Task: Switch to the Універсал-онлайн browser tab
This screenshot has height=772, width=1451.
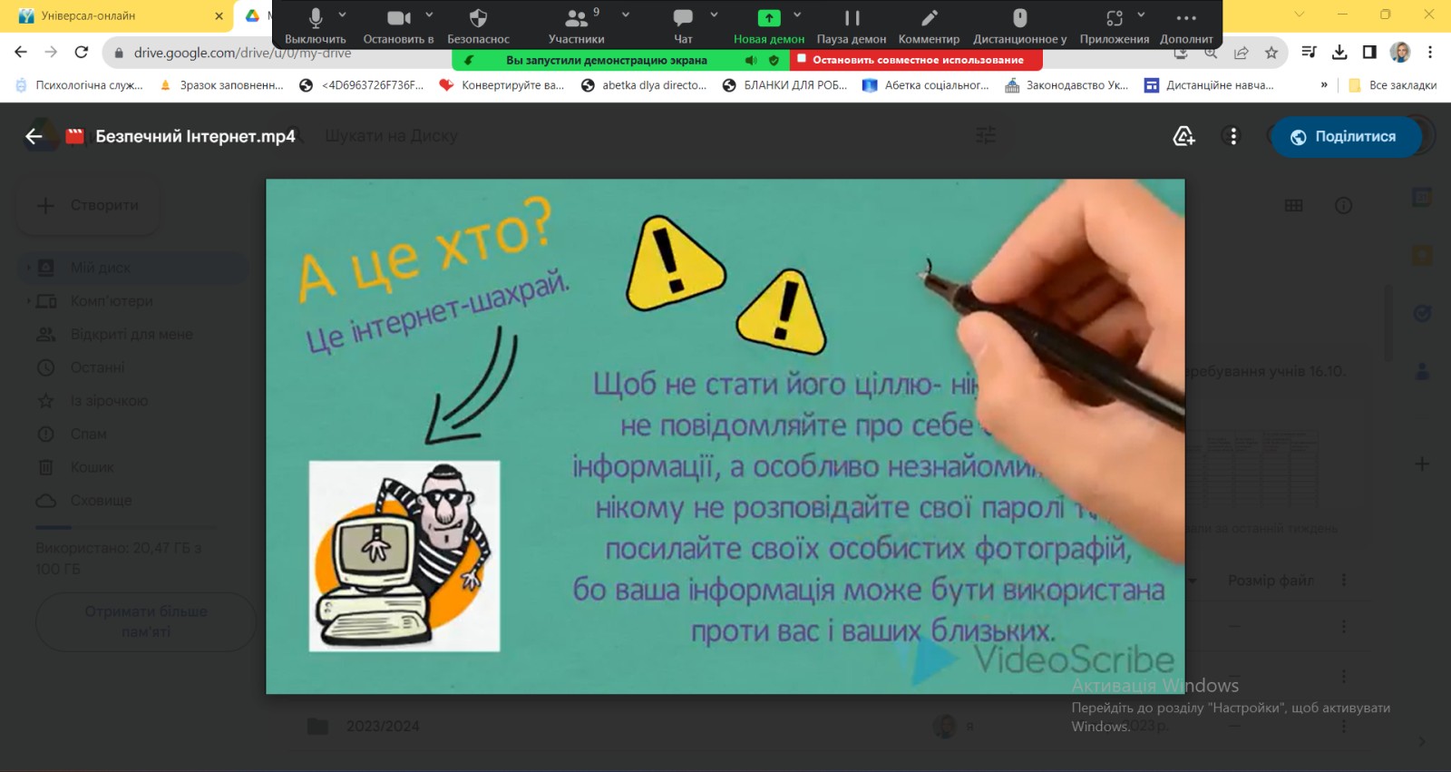Action: (x=118, y=15)
